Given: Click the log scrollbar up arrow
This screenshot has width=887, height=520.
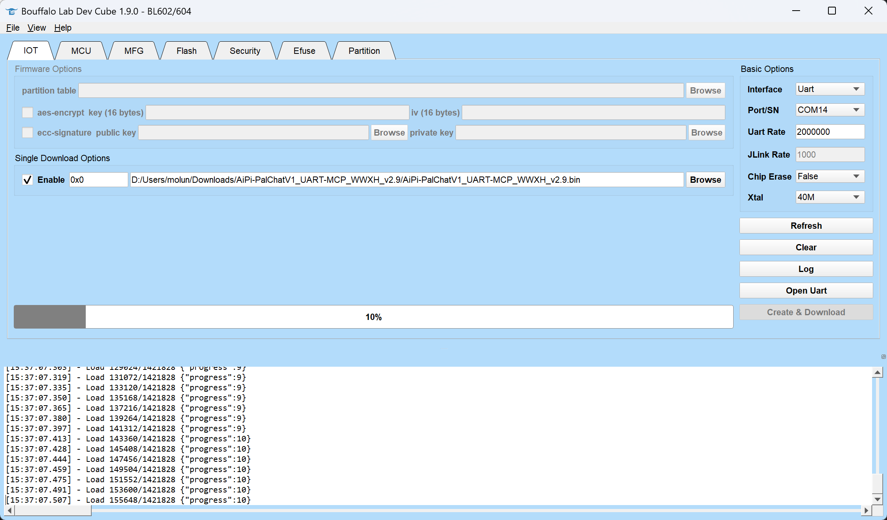Looking at the screenshot, I should pyautogui.click(x=878, y=372).
